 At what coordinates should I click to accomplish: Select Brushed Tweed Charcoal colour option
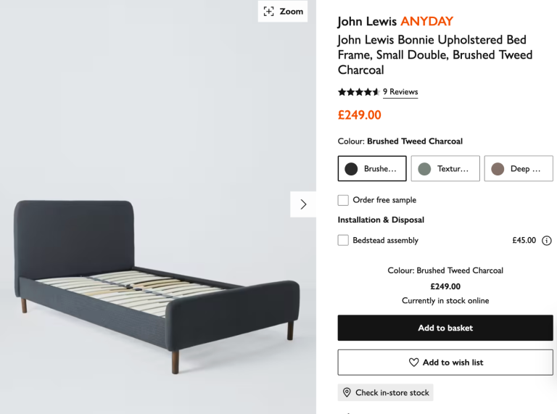coord(372,169)
